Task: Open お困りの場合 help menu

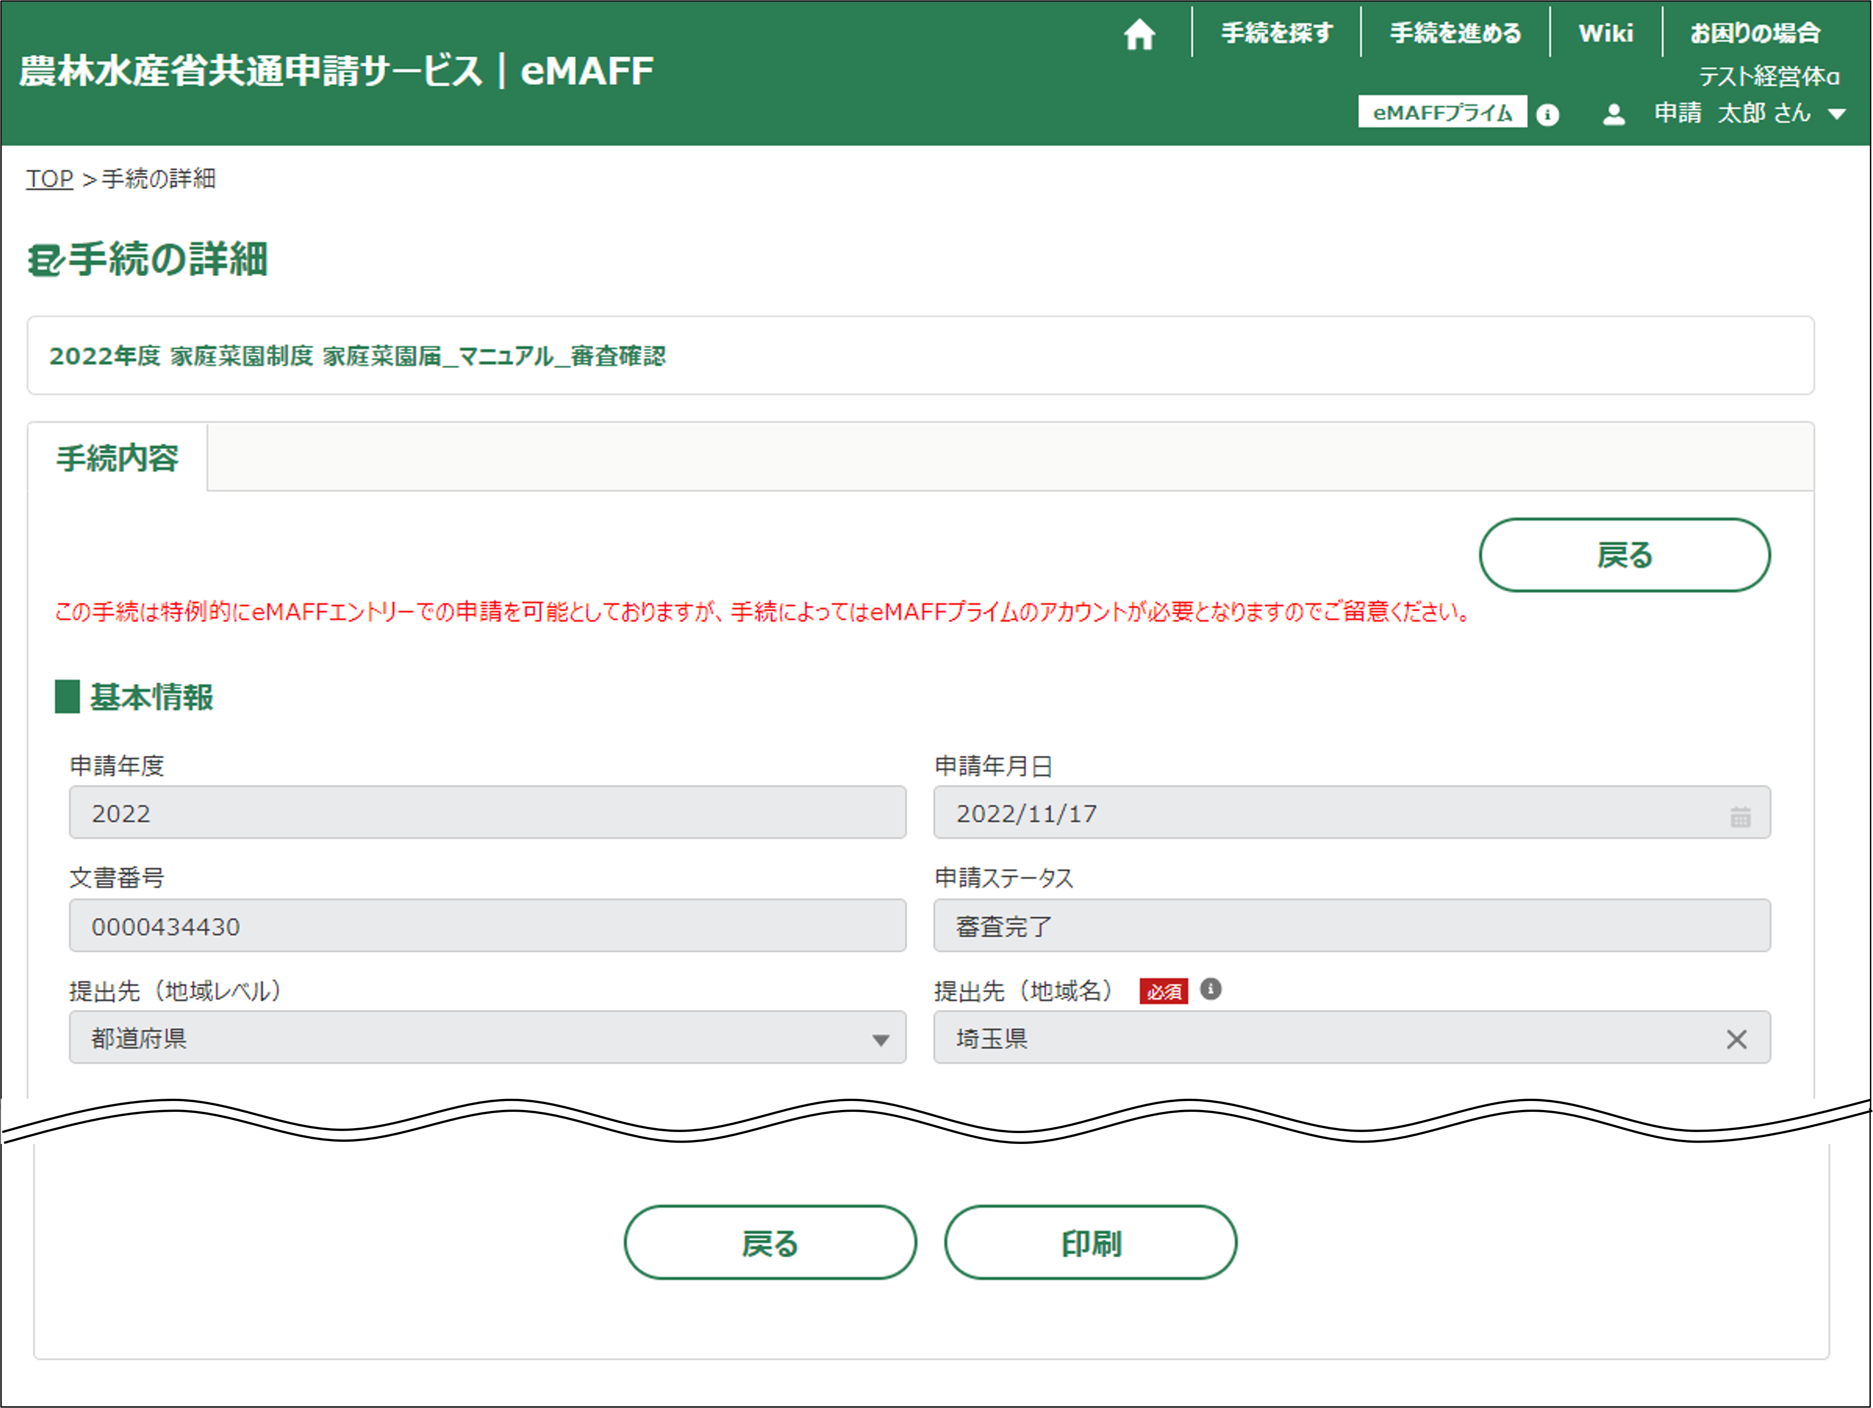Action: [x=1755, y=33]
